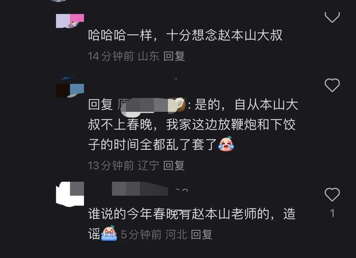Select comment text 十分想念赵本山大叔
This screenshot has height=258, width=356.
(x=224, y=36)
